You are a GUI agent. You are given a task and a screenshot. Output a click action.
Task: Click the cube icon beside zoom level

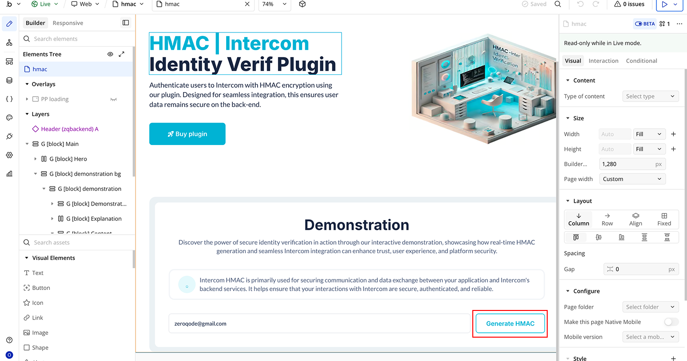(302, 4)
